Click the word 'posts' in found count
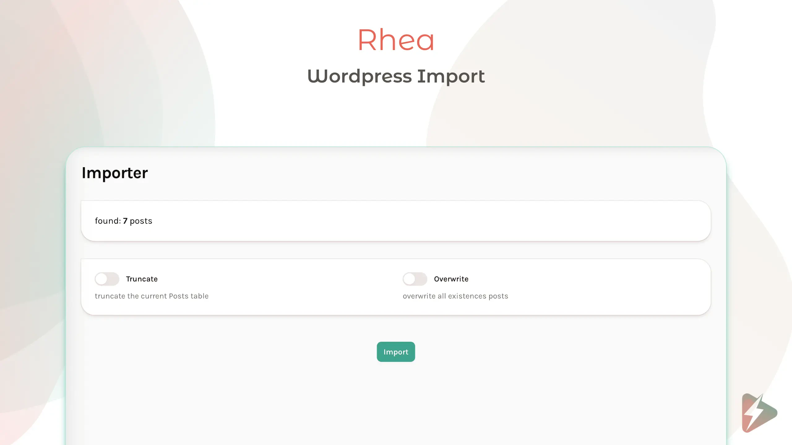 coord(141,221)
